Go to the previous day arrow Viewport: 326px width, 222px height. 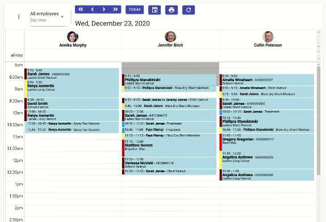pyautogui.click(x=93, y=9)
